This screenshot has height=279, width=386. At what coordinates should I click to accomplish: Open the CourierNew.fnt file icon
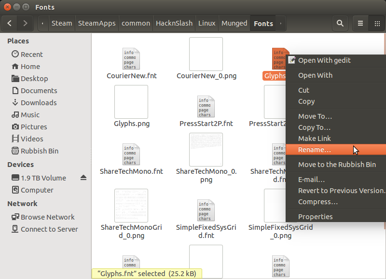(x=131, y=59)
